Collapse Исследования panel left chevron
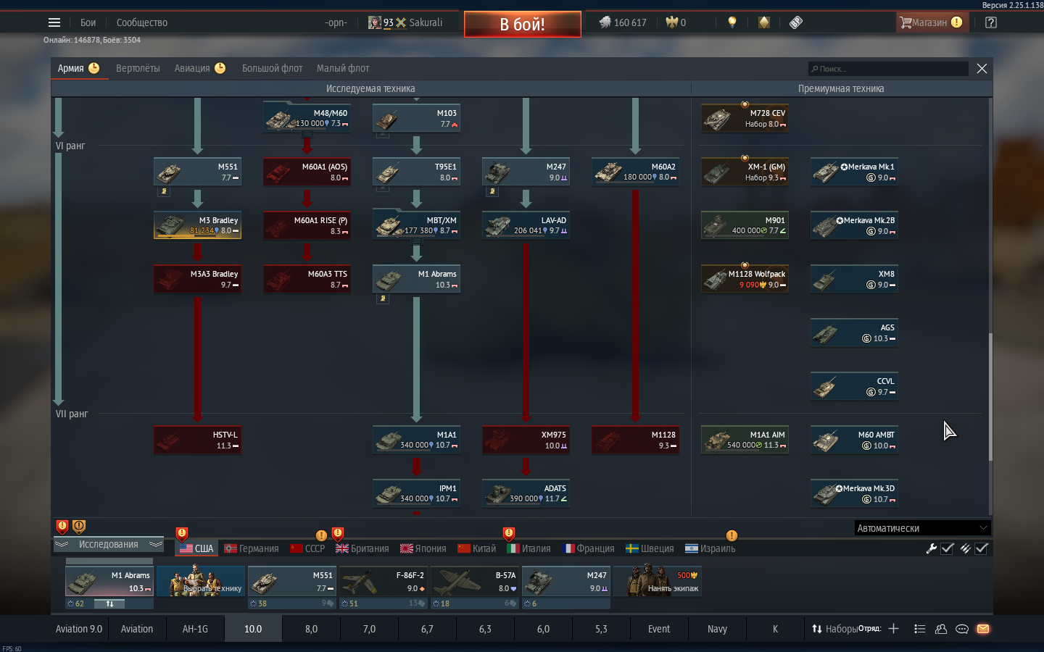Viewport: 1044px width, 652px height. (x=62, y=544)
